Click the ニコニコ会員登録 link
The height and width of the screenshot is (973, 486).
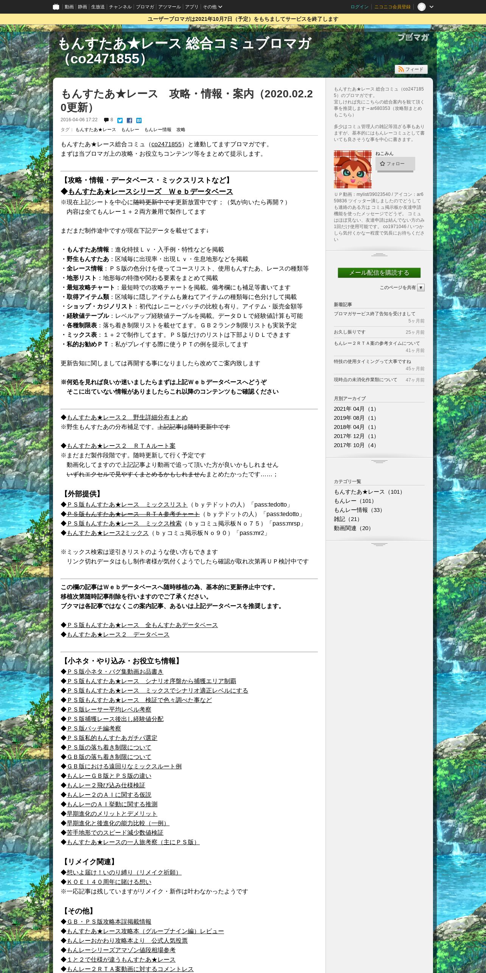pyautogui.click(x=393, y=7)
